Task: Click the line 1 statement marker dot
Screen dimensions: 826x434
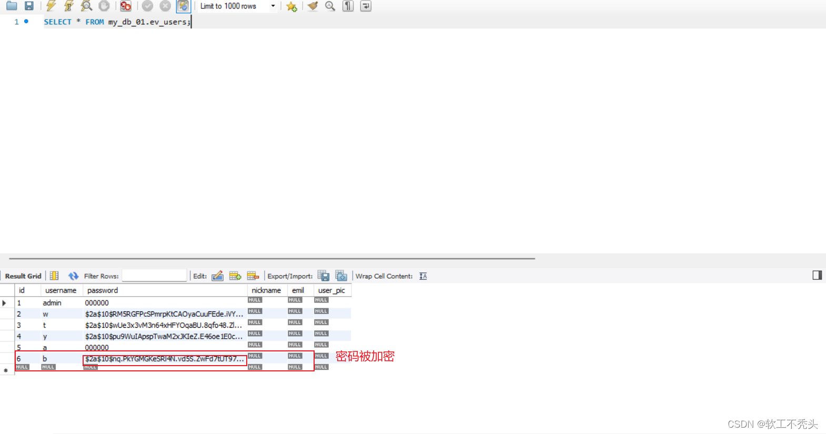Action: click(x=26, y=22)
